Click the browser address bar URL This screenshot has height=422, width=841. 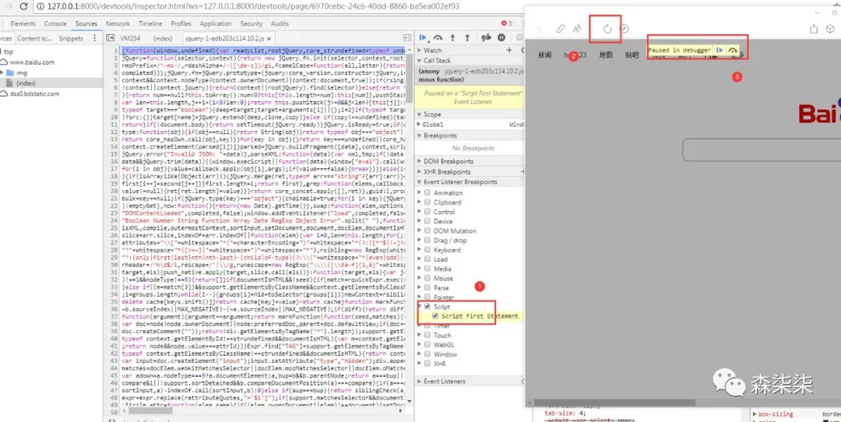(234, 6)
